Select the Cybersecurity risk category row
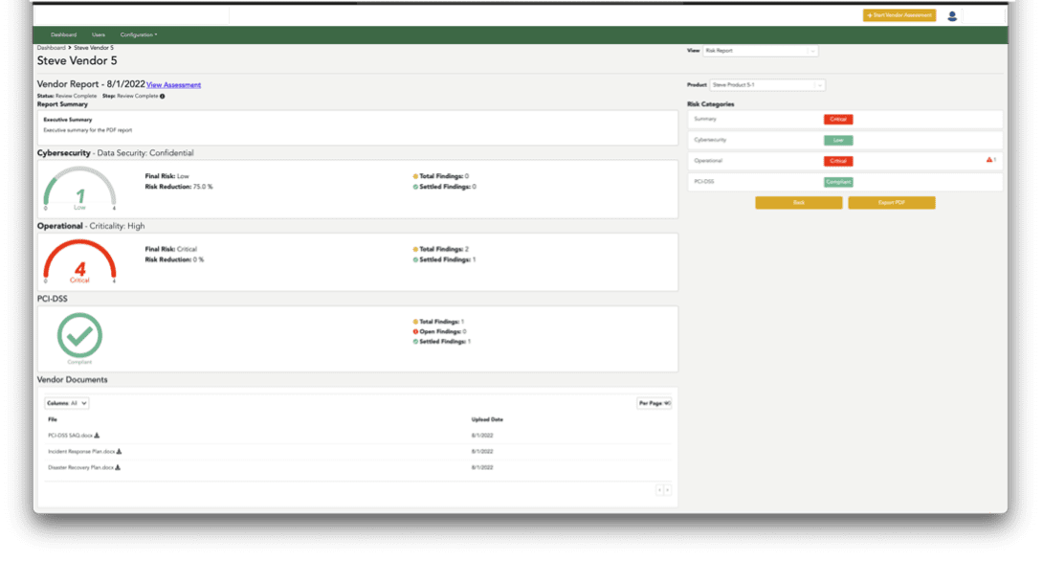This screenshot has width=1043, height=561. click(x=845, y=140)
